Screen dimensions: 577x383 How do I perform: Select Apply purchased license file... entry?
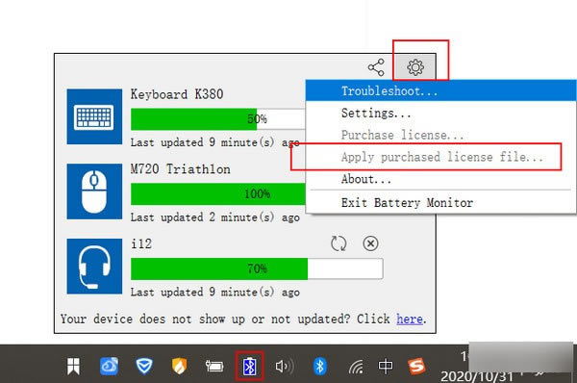click(440, 157)
